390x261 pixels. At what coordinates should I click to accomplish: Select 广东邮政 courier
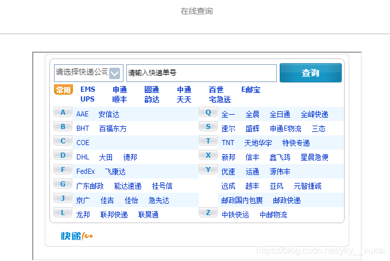pyautogui.click(x=90, y=186)
